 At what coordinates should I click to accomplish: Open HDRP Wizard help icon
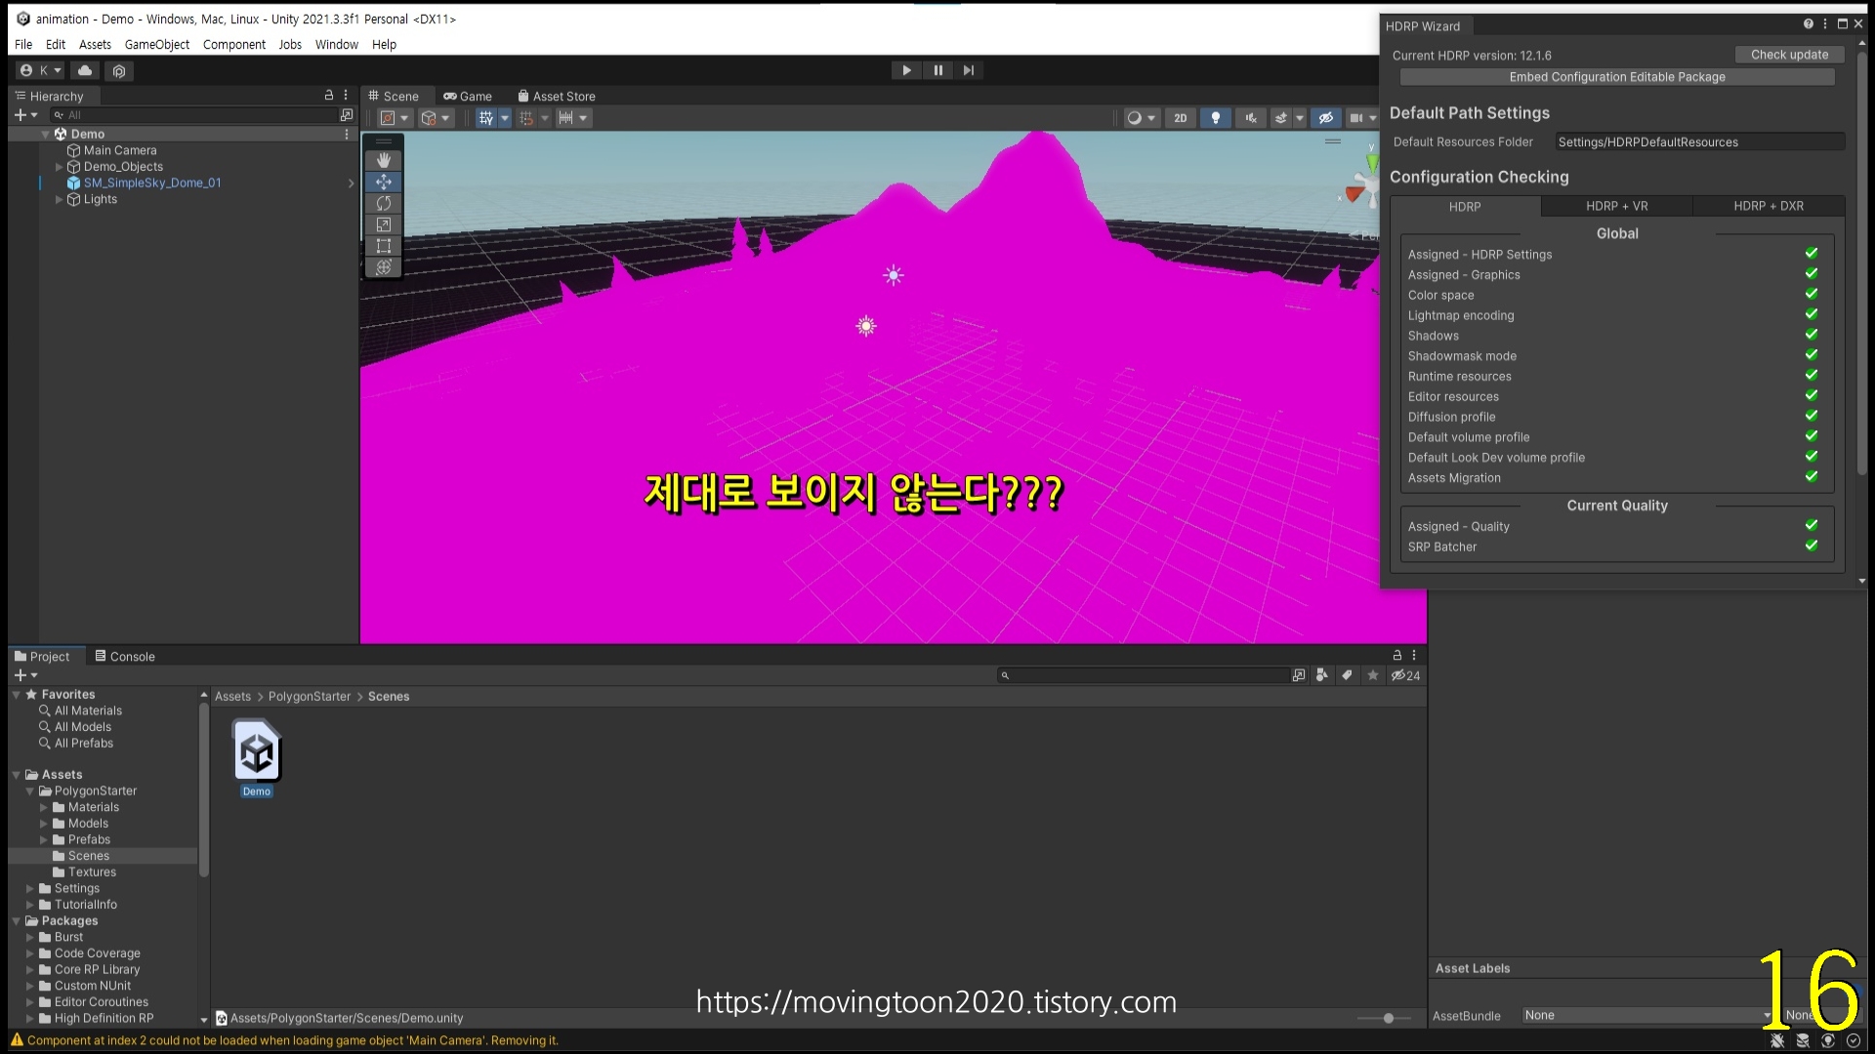click(1808, 24)
